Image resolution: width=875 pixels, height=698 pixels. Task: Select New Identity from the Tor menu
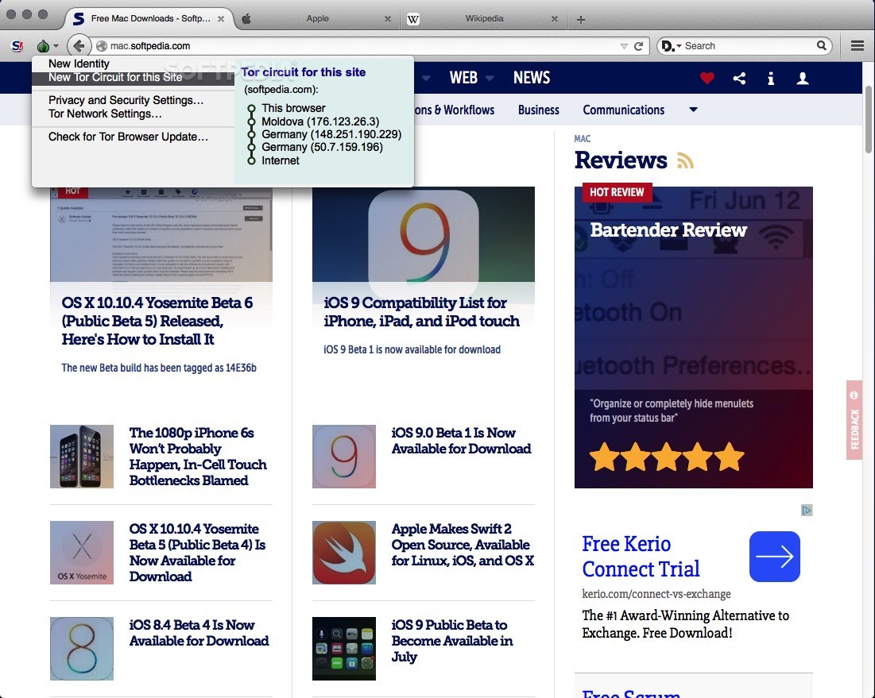[79, 64]
